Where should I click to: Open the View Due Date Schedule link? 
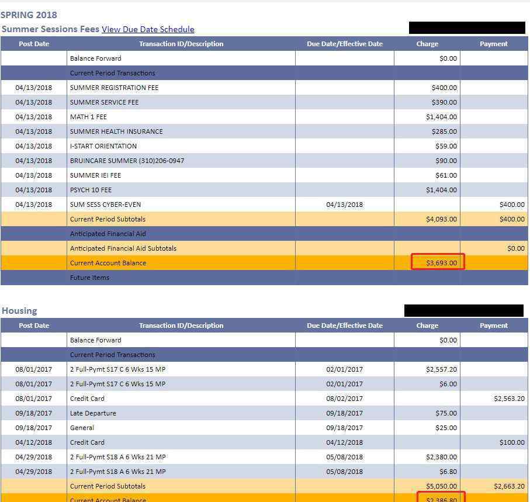[148, 29]
